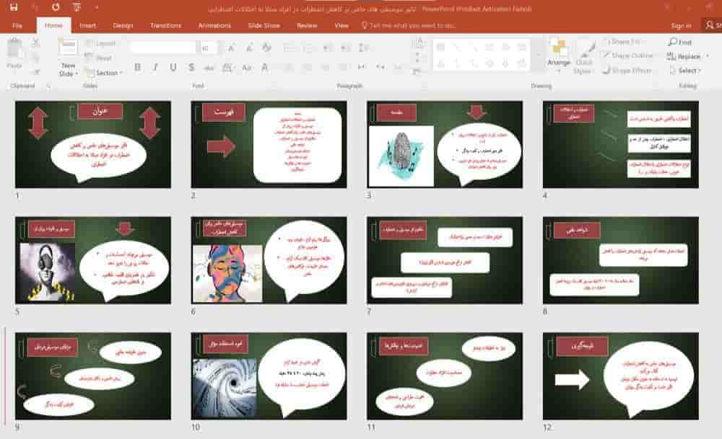Click the Decrease Font Size icon
The height and width of the screenshot is (439, 722).
(x=249, y=48)
